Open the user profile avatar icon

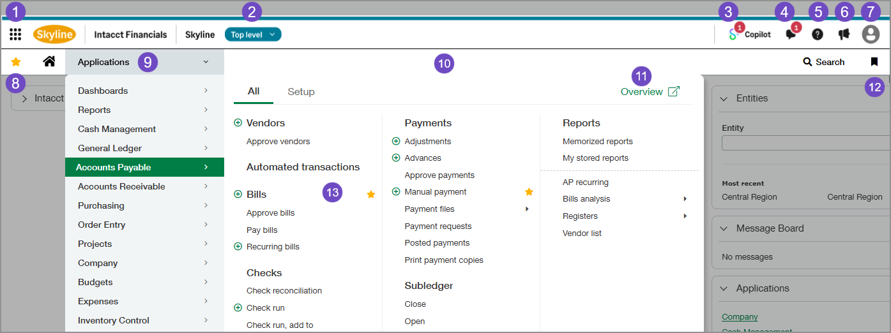click(x=871, y=34)
